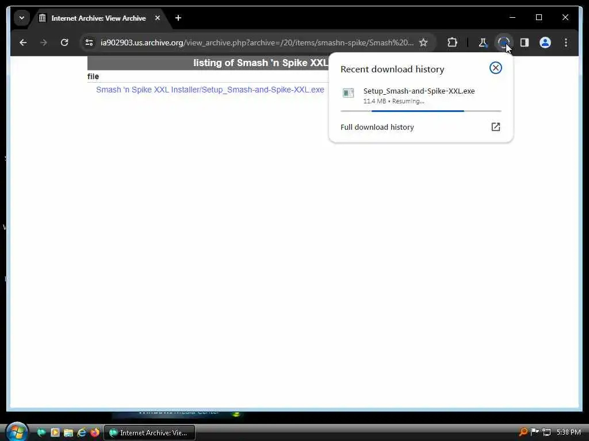Screen dimensions: 589x441
Task: Close the Internet Archive tab
Action: (158, 18)
